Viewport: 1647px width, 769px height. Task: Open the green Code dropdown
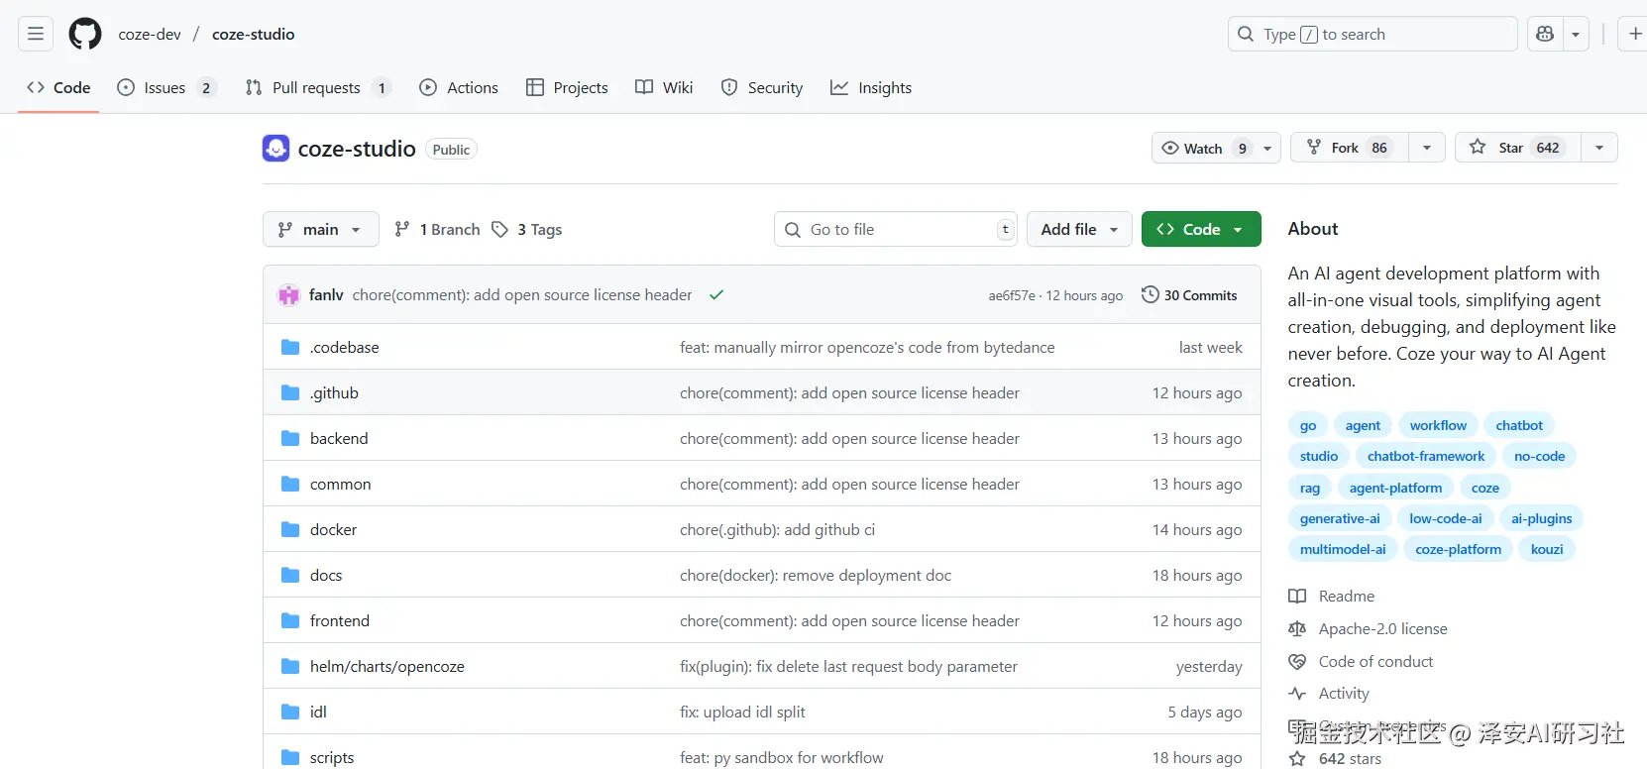1201,229
